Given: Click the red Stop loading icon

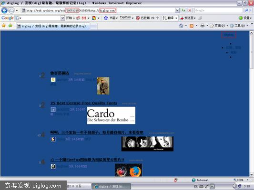Looking at the screenshot, I should coord(190,10).
